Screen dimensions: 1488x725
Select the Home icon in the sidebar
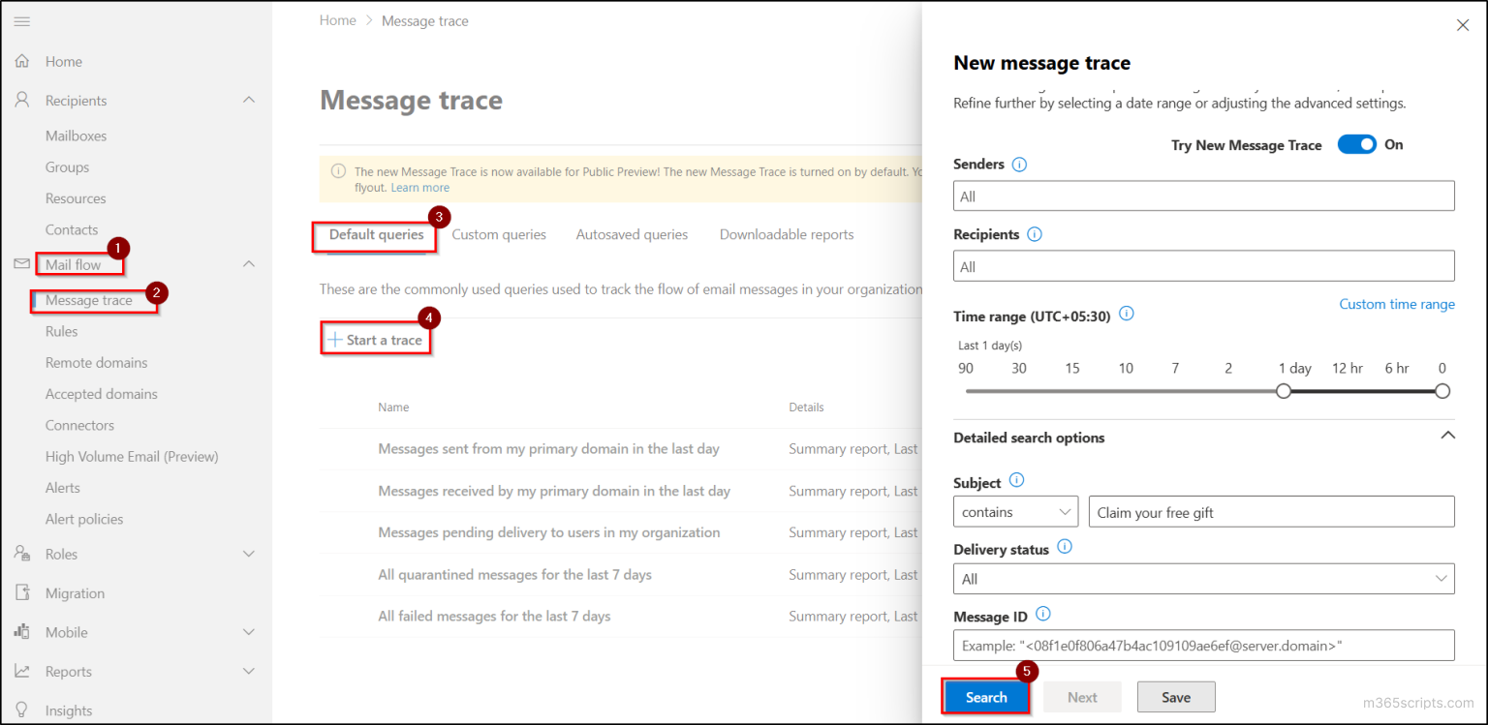(x=21, y=60)
